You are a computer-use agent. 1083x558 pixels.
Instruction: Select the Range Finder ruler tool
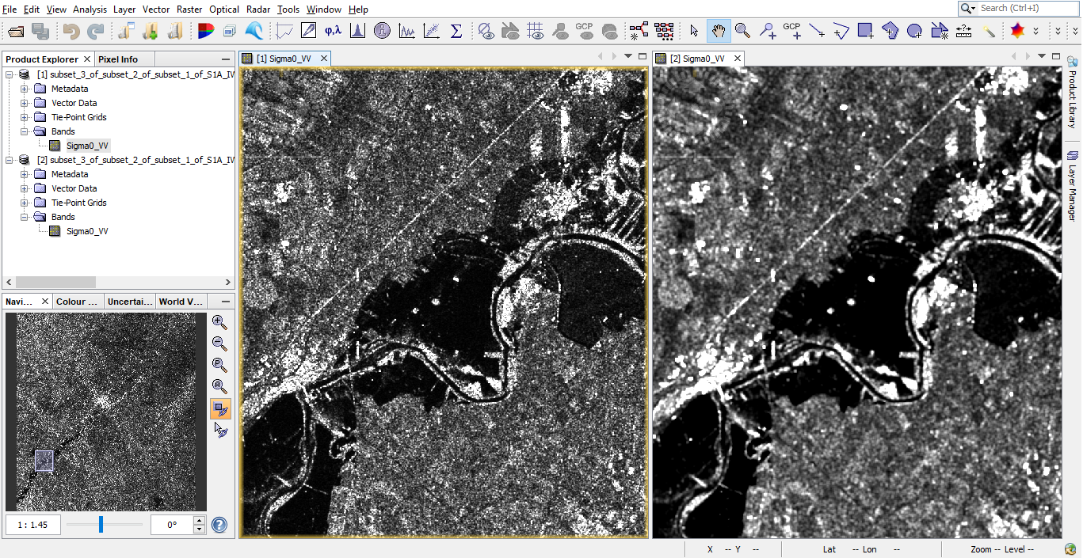tap(964, 31)
